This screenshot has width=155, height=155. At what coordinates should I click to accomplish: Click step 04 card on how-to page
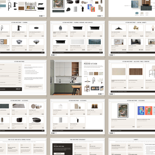click(38, 149)
